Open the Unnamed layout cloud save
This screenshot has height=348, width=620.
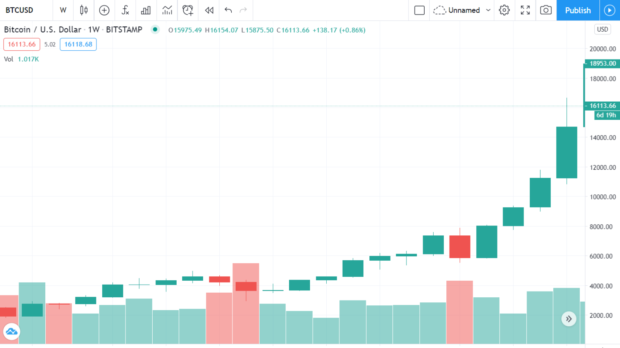click(456, 10)
